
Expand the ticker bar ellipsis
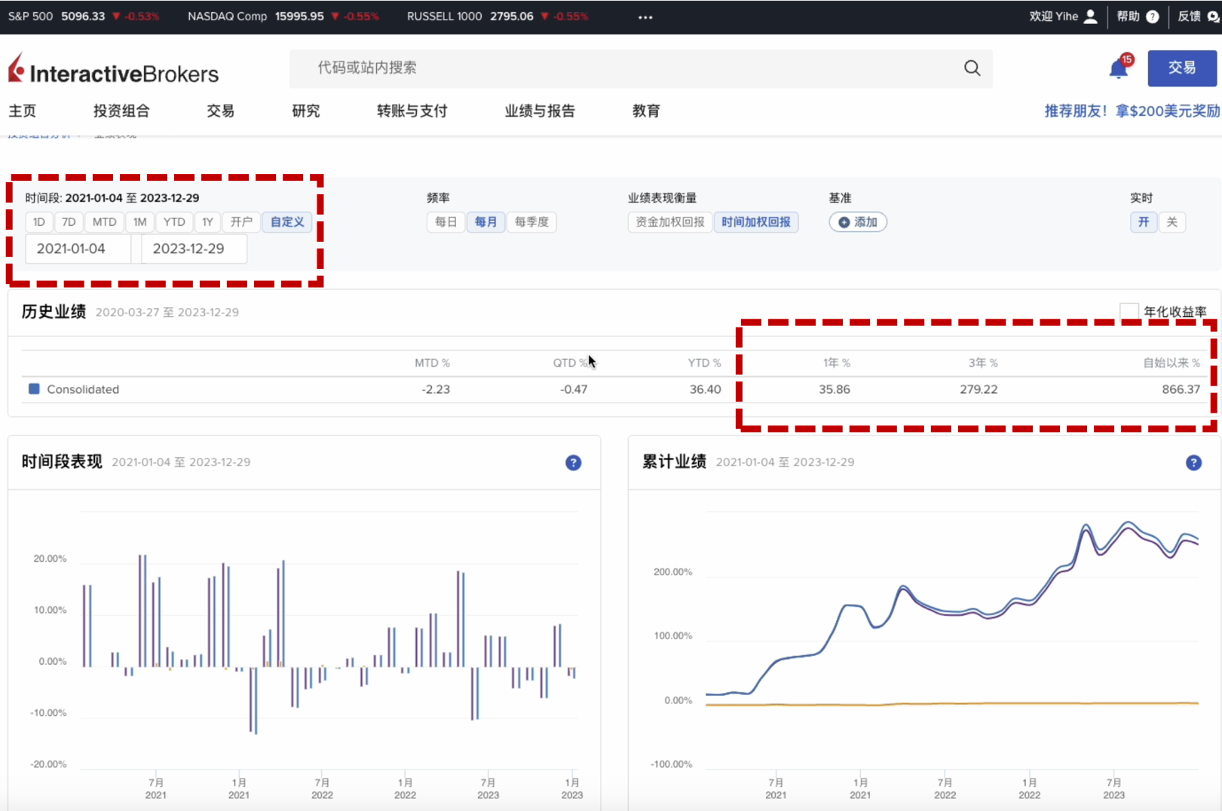tap(645, 17)
